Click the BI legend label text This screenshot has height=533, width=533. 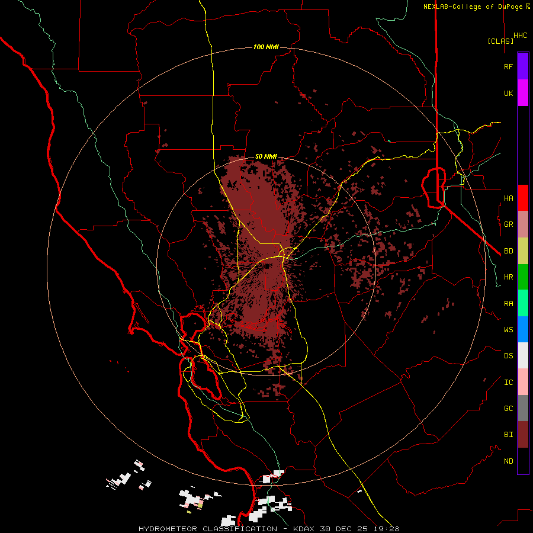[x=508, y=435]
